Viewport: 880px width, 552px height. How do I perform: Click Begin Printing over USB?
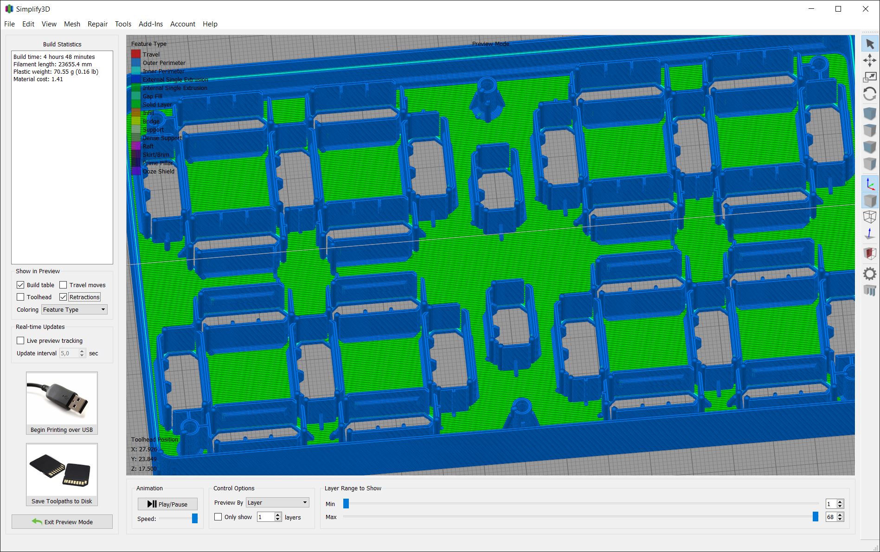pos(62,403)
